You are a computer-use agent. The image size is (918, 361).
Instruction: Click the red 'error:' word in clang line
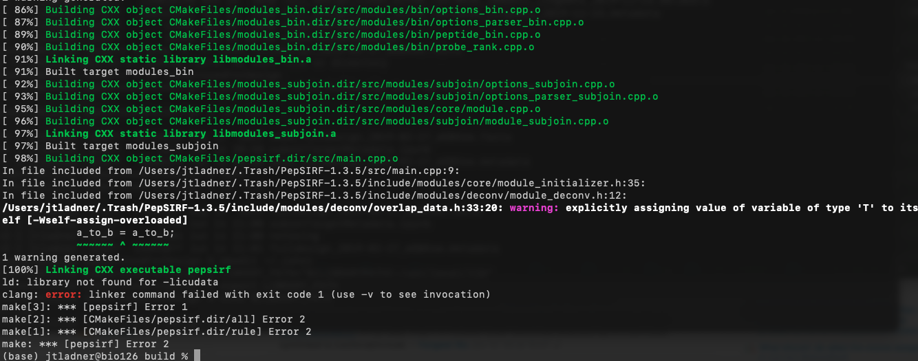(63, 294)
